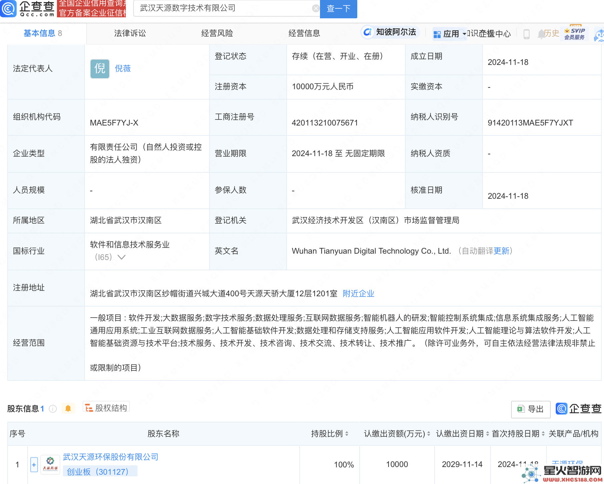Open legal representative 倪薇 link
This screenshot has width=604, height=484.
(x=123, y=69)
